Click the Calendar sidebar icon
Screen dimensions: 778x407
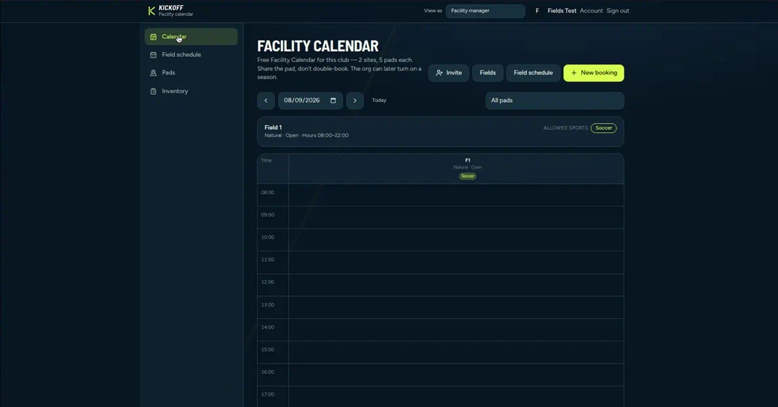(x=153, y=37)
